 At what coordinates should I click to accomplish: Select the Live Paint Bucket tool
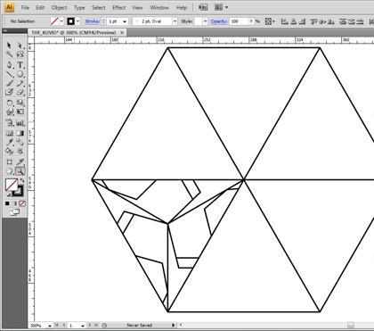9,151
